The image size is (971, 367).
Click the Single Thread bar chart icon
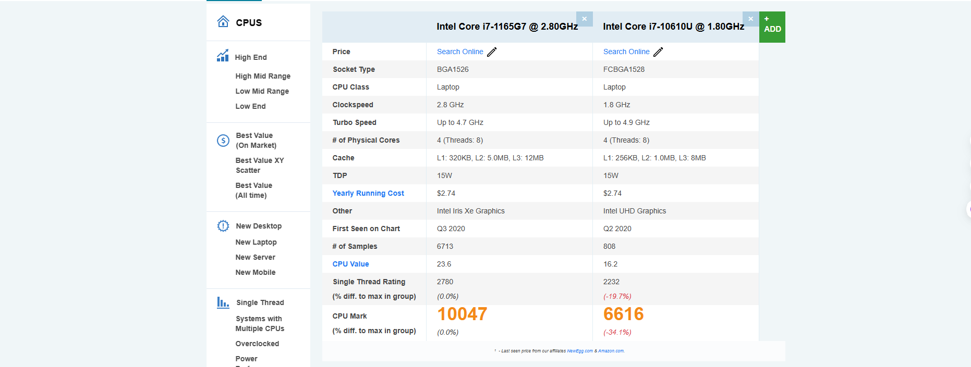pyautogui.click(x=223, y=302)
